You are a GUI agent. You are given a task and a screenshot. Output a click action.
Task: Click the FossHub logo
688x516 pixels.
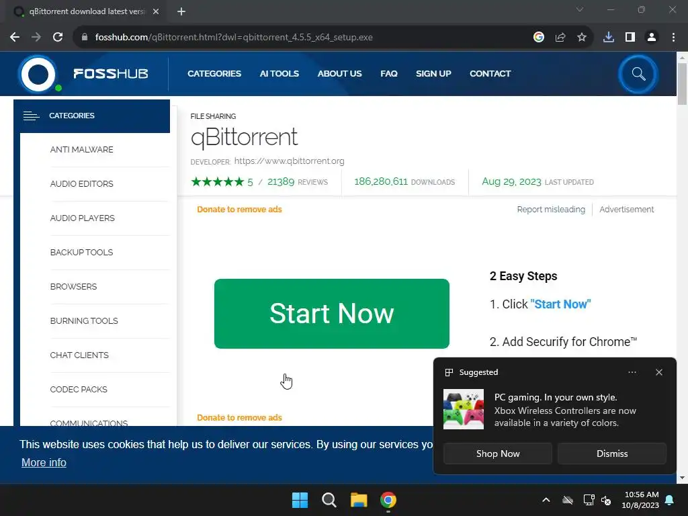click(x=83, y=74)
